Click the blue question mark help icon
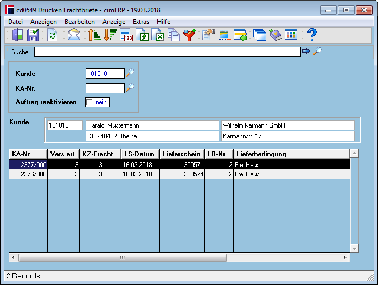The width and height of the screenshot is (378, 285). pos(312,35)
